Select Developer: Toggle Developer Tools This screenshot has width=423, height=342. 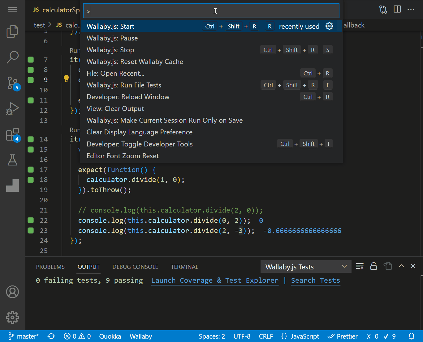tap(211, 144)
